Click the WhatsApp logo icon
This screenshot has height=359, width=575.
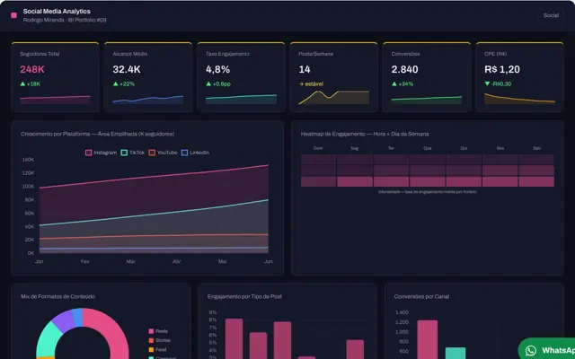[x=531, y=351]
